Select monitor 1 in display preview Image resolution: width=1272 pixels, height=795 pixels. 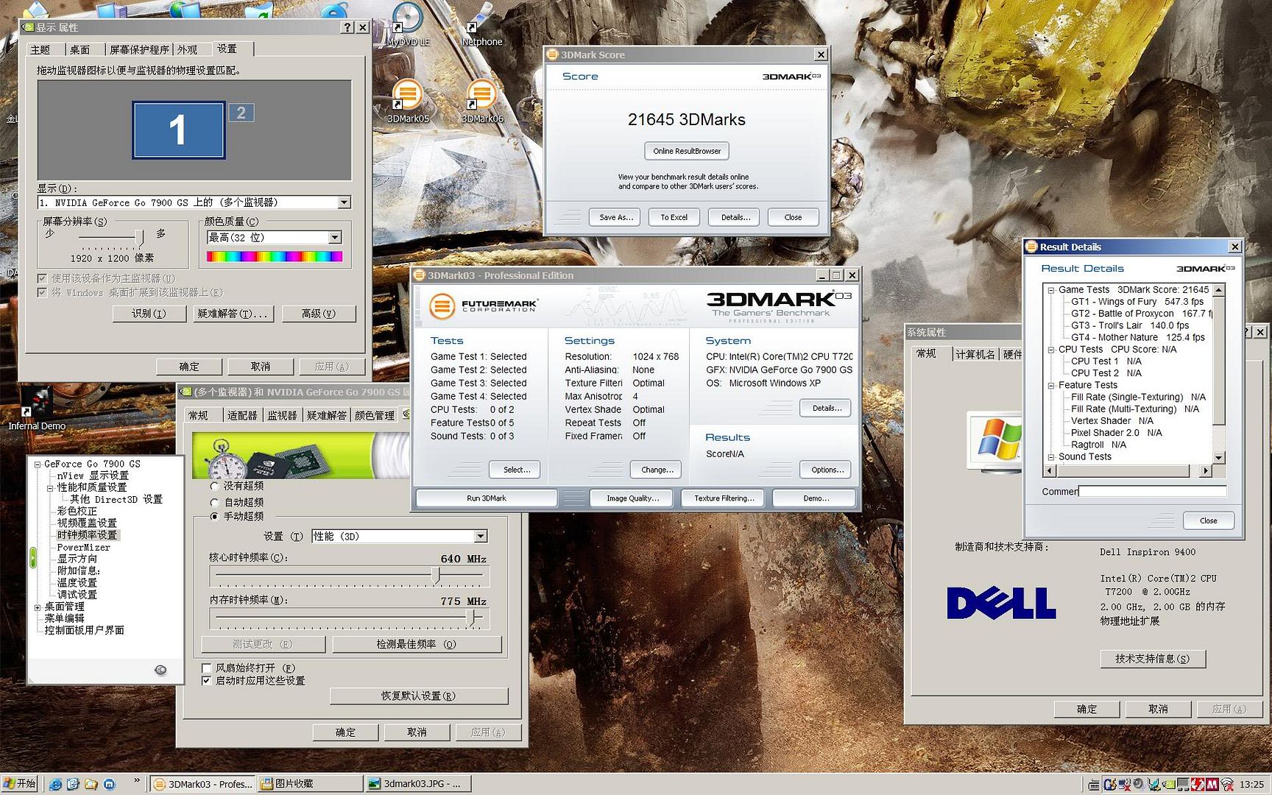[x=178, y=130]
